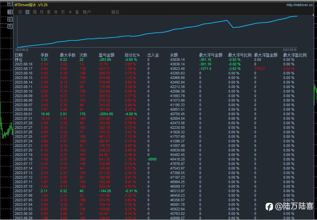Click the balance value 43823.40
Viewport: 317px width, 220px height.
coord(177,69)
